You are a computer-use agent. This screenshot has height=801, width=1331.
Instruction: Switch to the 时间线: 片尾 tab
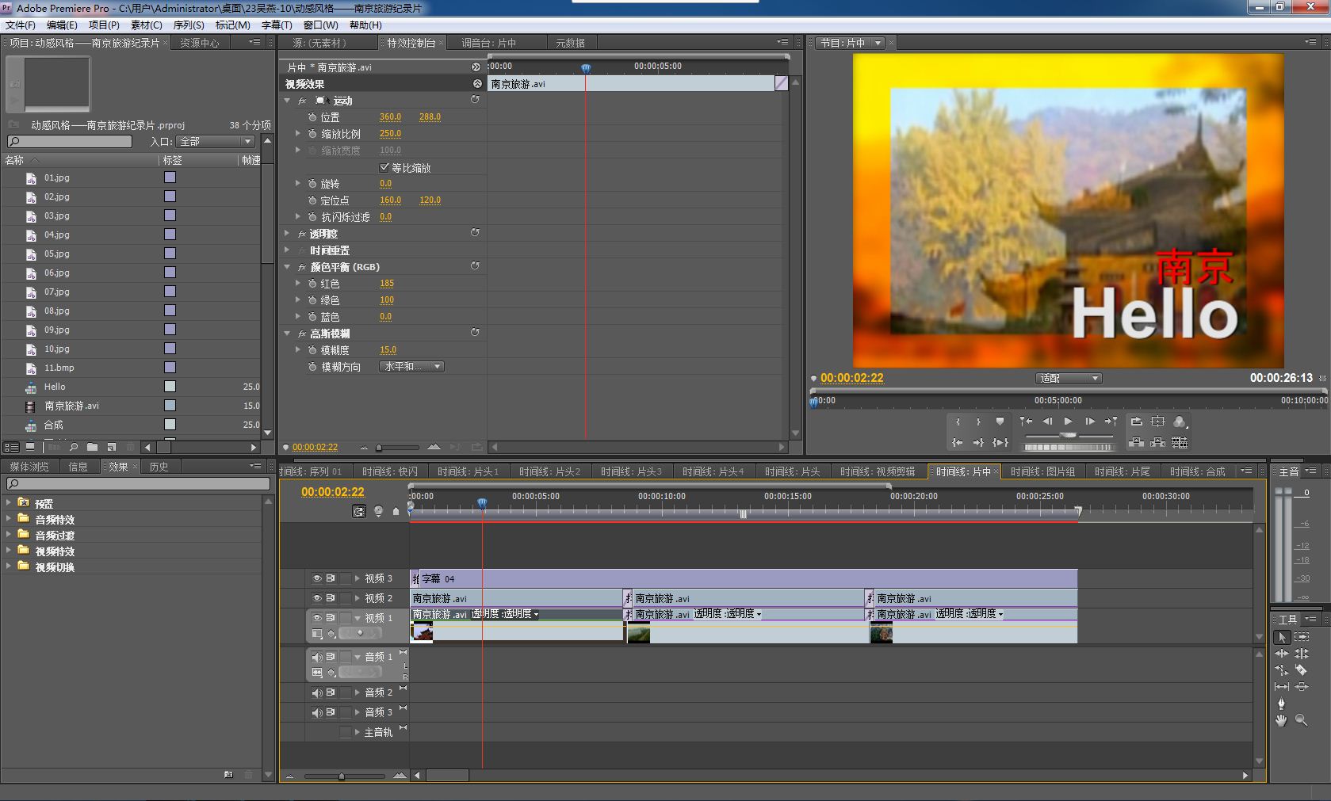(x=1122, y=471)
